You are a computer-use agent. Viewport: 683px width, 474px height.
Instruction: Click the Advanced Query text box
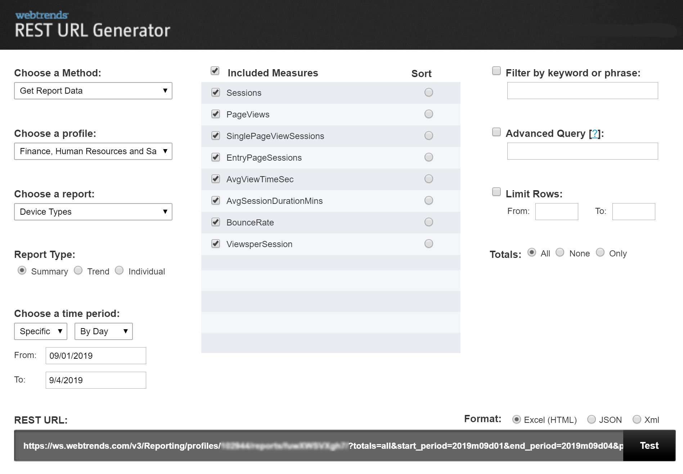click(x=583, y=151)
